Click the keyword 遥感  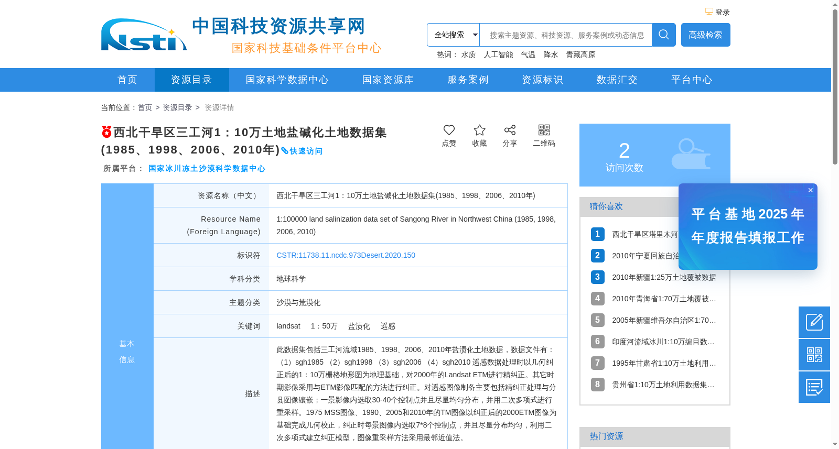coord(388,326)
